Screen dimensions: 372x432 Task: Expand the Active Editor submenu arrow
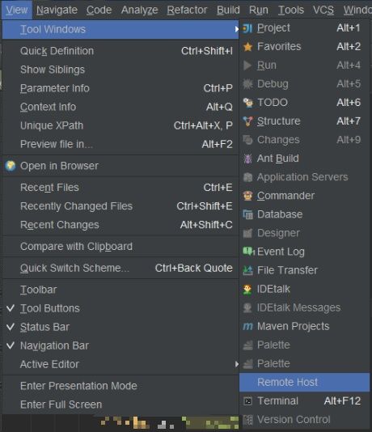click(x=236, y=365)
